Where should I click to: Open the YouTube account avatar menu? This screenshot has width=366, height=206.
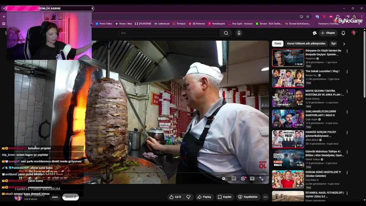coord(354,33)
